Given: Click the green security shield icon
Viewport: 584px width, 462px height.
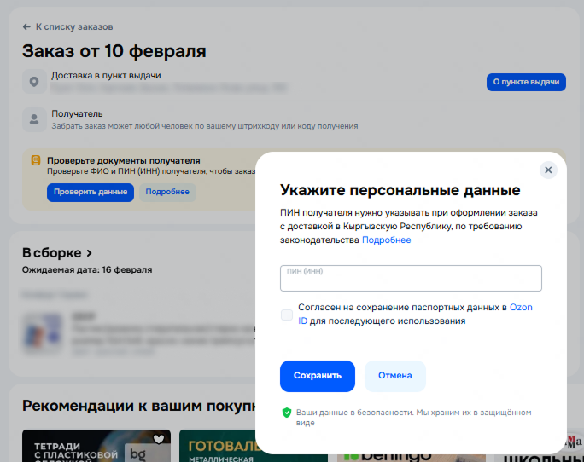Looking at the screenshot, I should click(x=287, y=413).
